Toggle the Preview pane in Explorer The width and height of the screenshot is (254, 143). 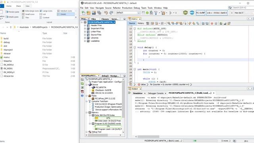12,12
